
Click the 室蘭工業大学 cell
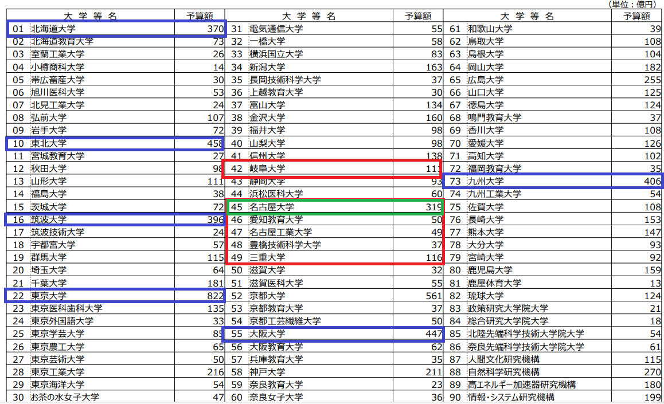57,54
